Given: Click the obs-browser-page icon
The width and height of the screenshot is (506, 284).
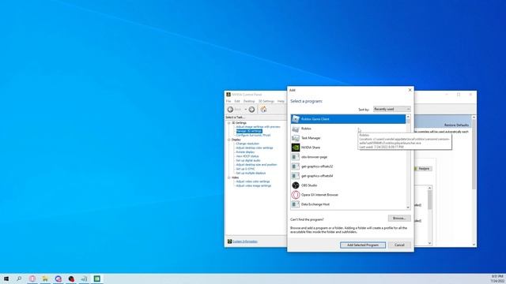Looking at the screenshot, I should 295,157.
